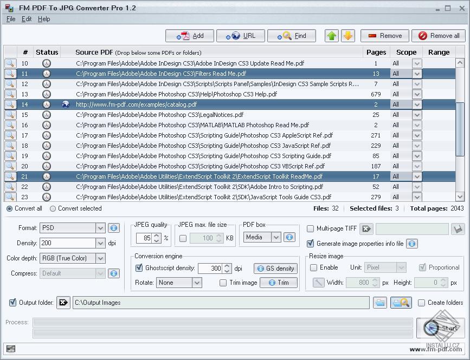Open the output folder browse icon
Image resolution: width=470 pixels, height=360 pixels.
pos(379,303)
